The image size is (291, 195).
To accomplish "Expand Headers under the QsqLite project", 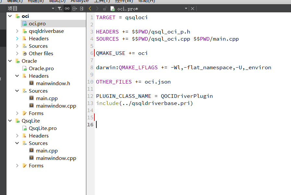I will pos(17,136).
